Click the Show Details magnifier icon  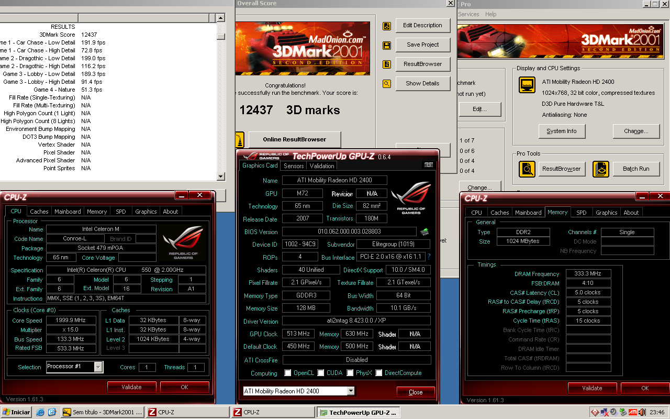(x=387, y=83)
